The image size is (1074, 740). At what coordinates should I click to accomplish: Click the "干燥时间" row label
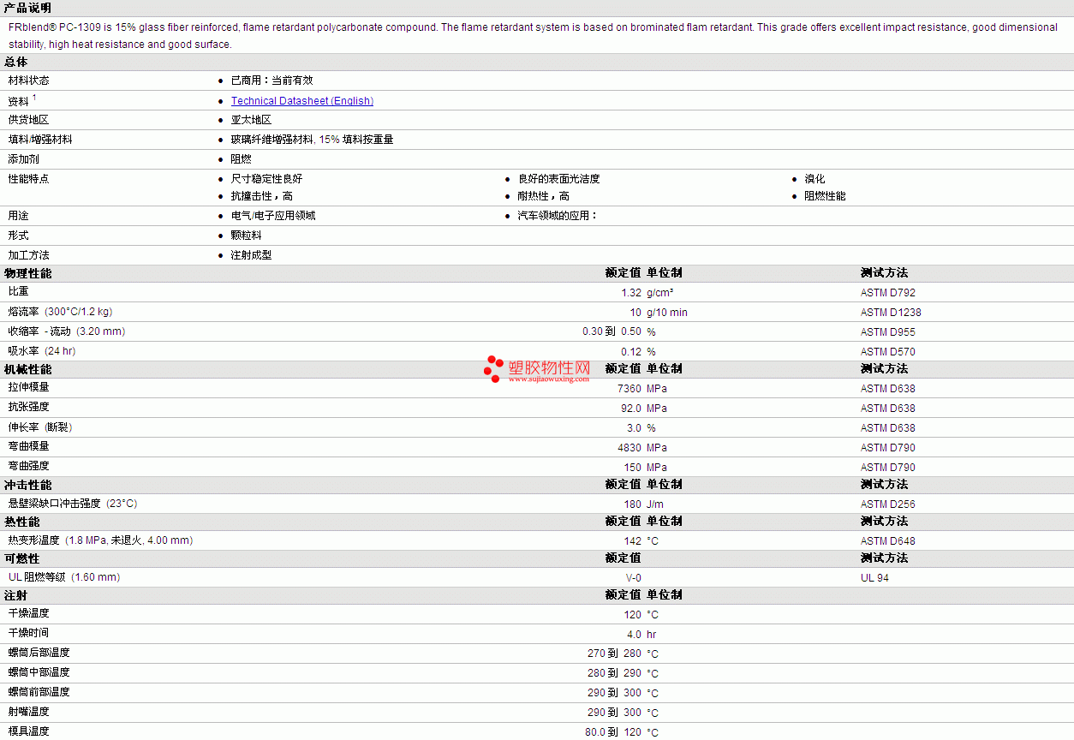(x=29, y=633)
